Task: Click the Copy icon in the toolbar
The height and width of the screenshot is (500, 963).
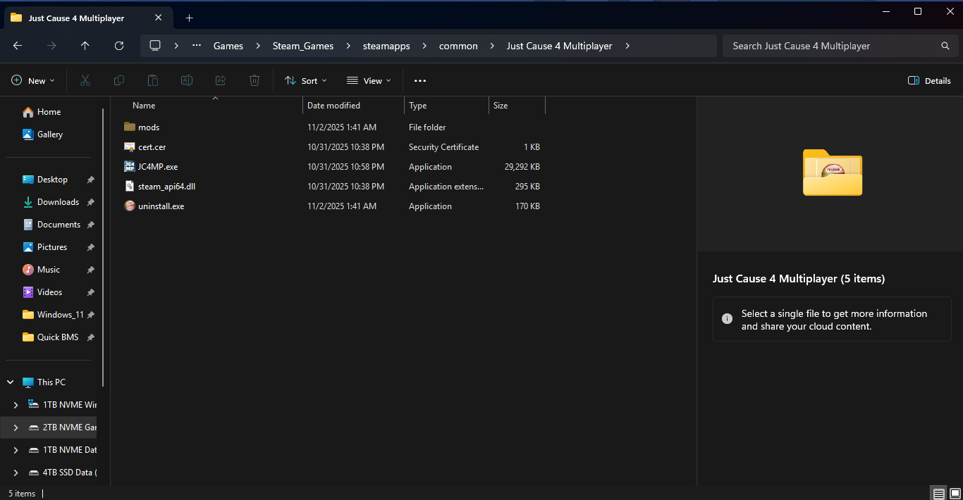Action: pos(118,80)
